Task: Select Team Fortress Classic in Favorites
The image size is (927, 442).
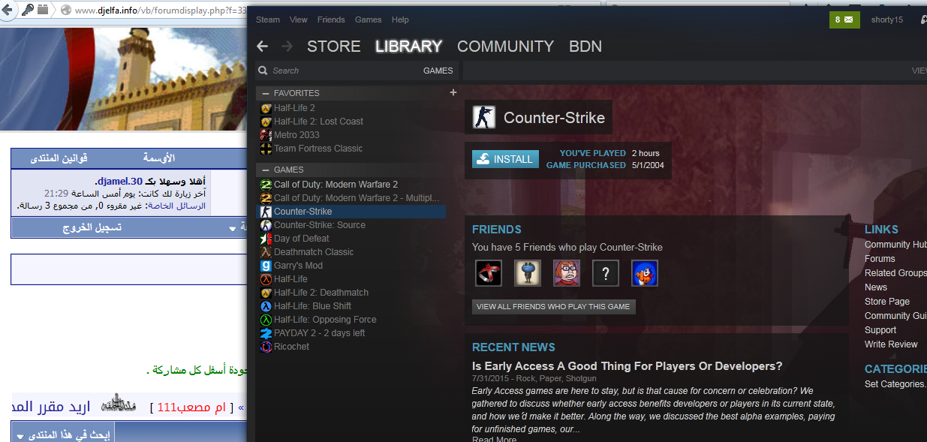Action: [318, 149]
